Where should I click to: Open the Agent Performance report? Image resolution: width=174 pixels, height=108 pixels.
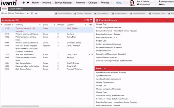pyautogui.click(x=103, y=76)
